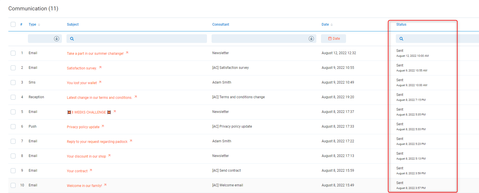The image size is (479, 193).
Task: Open the Type filter dropdown
Action: click(x=56, y=39)
